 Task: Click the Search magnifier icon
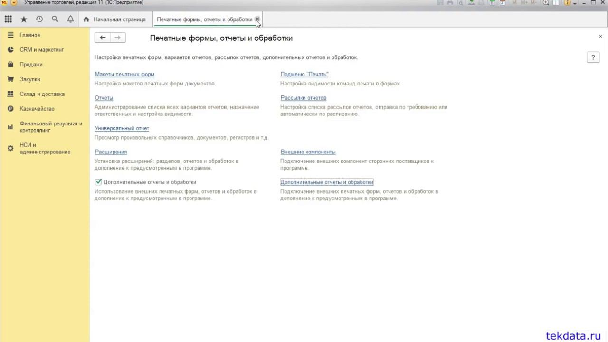55,19
